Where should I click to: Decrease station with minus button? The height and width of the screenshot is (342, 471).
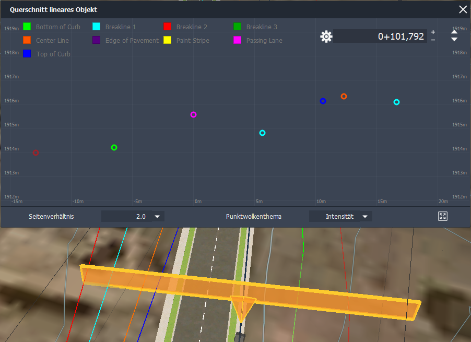pos(433,40)
